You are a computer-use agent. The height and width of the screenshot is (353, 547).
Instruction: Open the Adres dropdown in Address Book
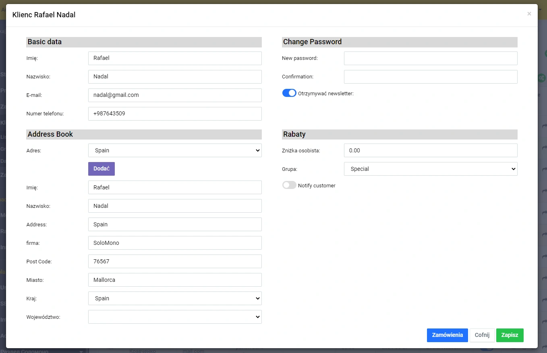(175, 150)
